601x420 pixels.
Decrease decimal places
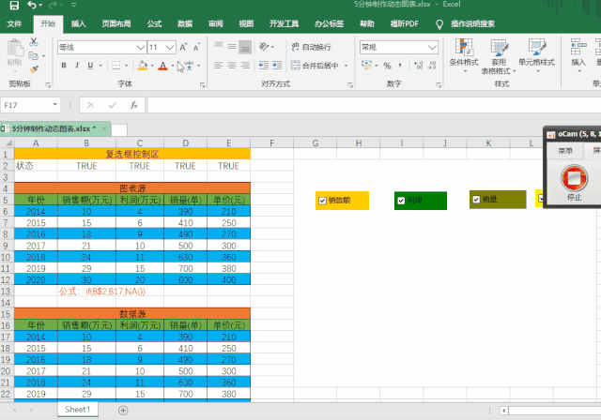(432, 66)
